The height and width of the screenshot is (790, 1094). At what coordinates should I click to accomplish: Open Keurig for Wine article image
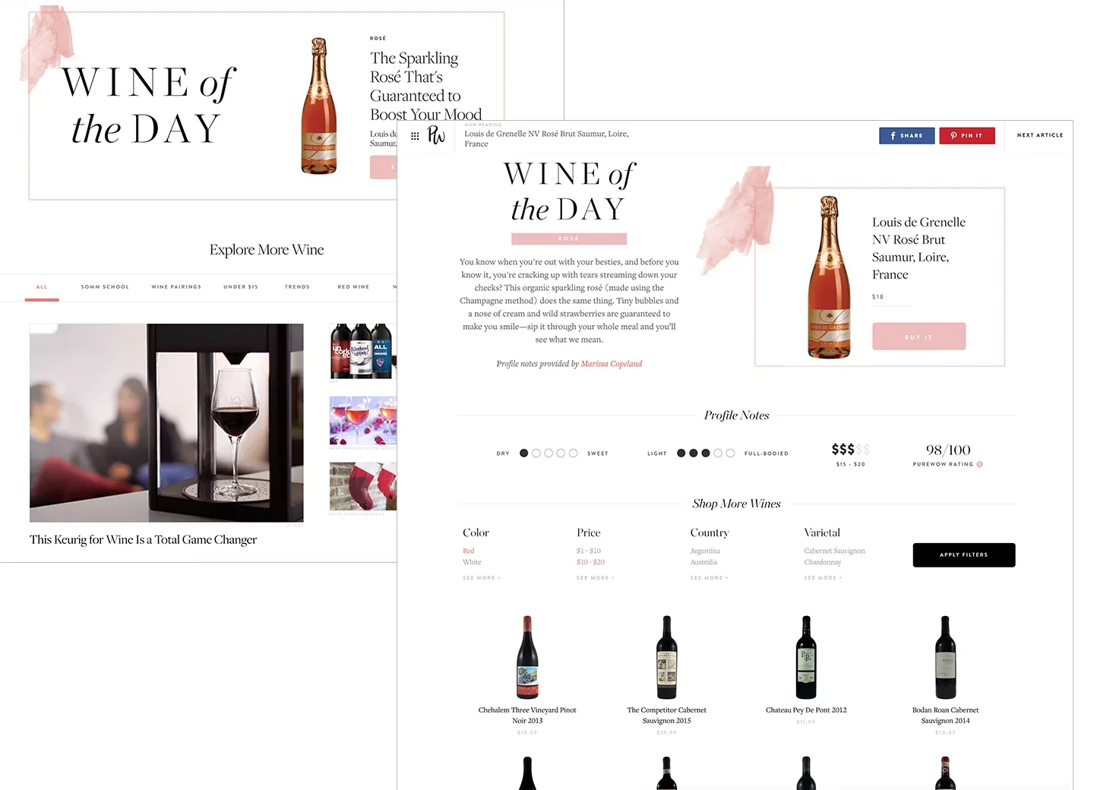tap(166, 423)
